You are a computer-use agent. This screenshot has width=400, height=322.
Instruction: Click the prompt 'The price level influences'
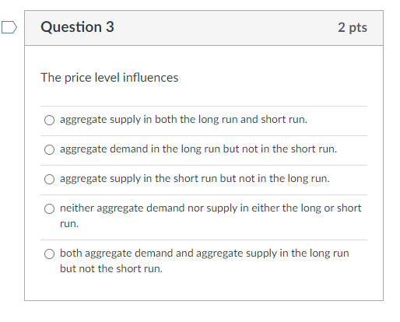point(110,78)
